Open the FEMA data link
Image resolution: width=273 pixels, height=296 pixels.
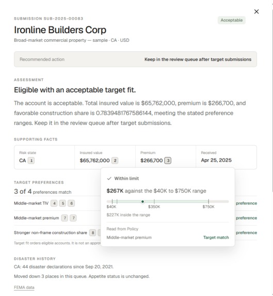[24, 288]
